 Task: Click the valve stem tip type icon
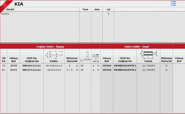pos(96,58)
